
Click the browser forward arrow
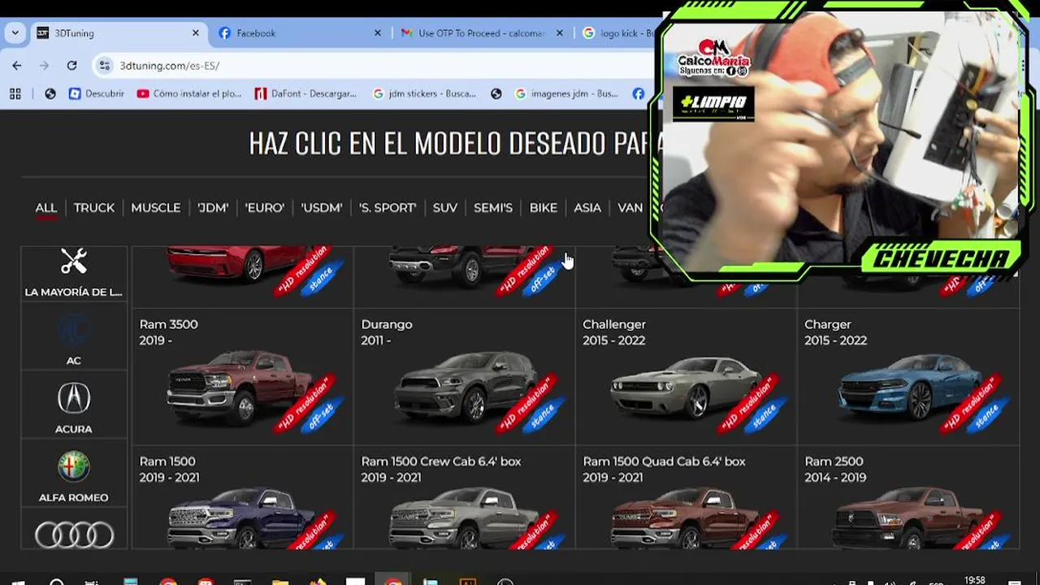coord(44,66)
